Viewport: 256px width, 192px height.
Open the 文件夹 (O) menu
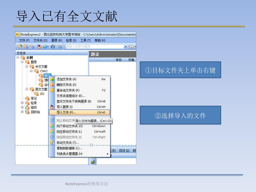(x=40, y=40)
